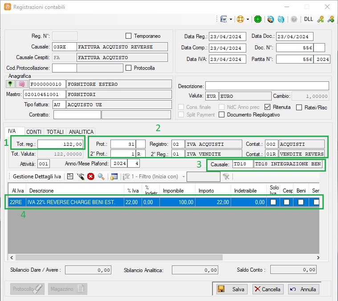Click the horizontal scrollbar thumb in grid
This screenshot has height=301, width=338.
coord(119,257)
